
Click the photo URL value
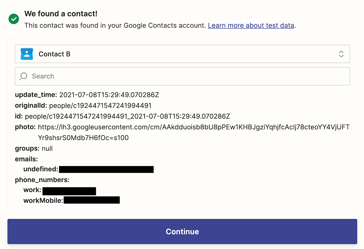coord(193,127)
